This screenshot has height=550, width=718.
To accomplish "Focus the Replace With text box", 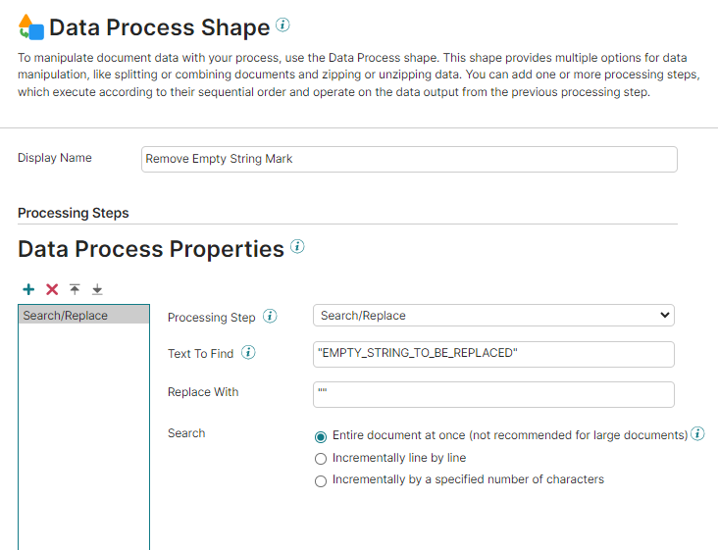I will pos(493,393).
